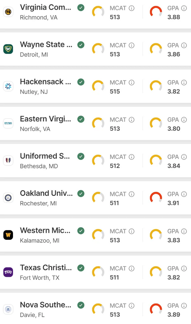
Task: Click the green checkmark next to Hackensack
Action: pyautogui.click(x=81, y=82)
